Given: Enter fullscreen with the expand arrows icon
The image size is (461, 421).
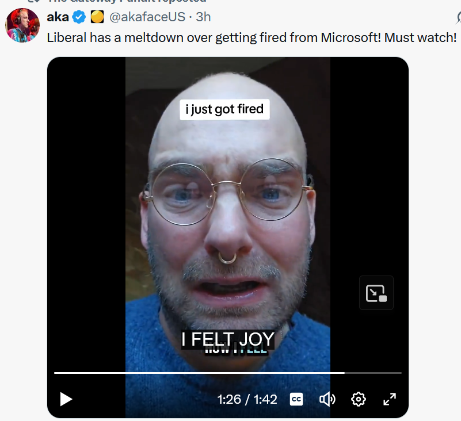Looking at the screenshot, I should (390, 399).
